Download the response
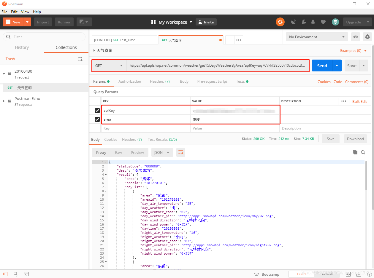Viewport: 374px width, 278px height. 355,139
